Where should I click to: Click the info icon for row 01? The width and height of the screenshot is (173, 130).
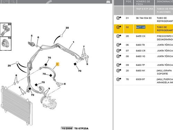pyautogui.click(x=119, y=18)
